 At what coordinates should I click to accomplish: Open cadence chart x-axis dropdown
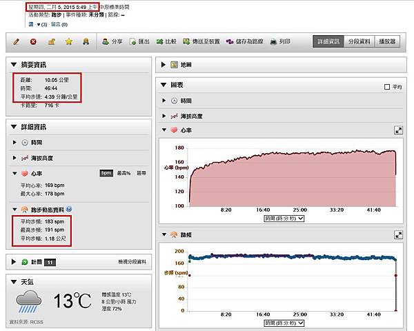pyautogui.click(x=284, y=323)
